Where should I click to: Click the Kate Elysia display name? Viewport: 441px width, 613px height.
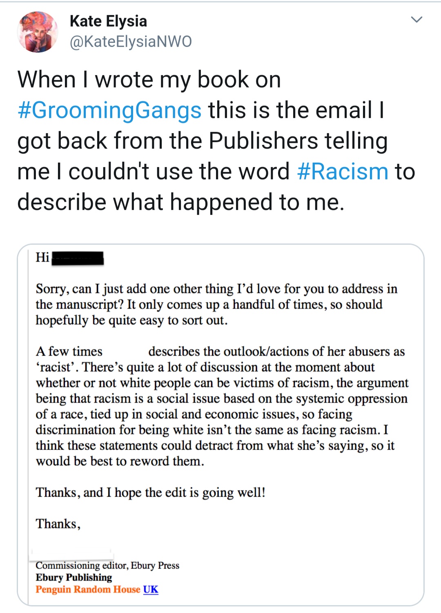pyautogui.click(x=108, y=21)
